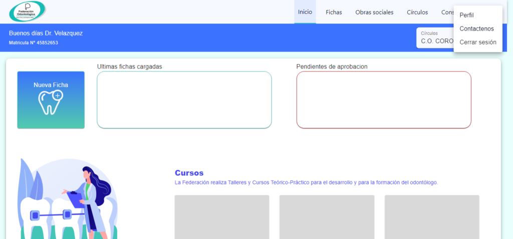The height and width of the screenshot is (239, 513).
Task: Click the Pendientes de aprobacion red box
Action: (x=383, y=100)
